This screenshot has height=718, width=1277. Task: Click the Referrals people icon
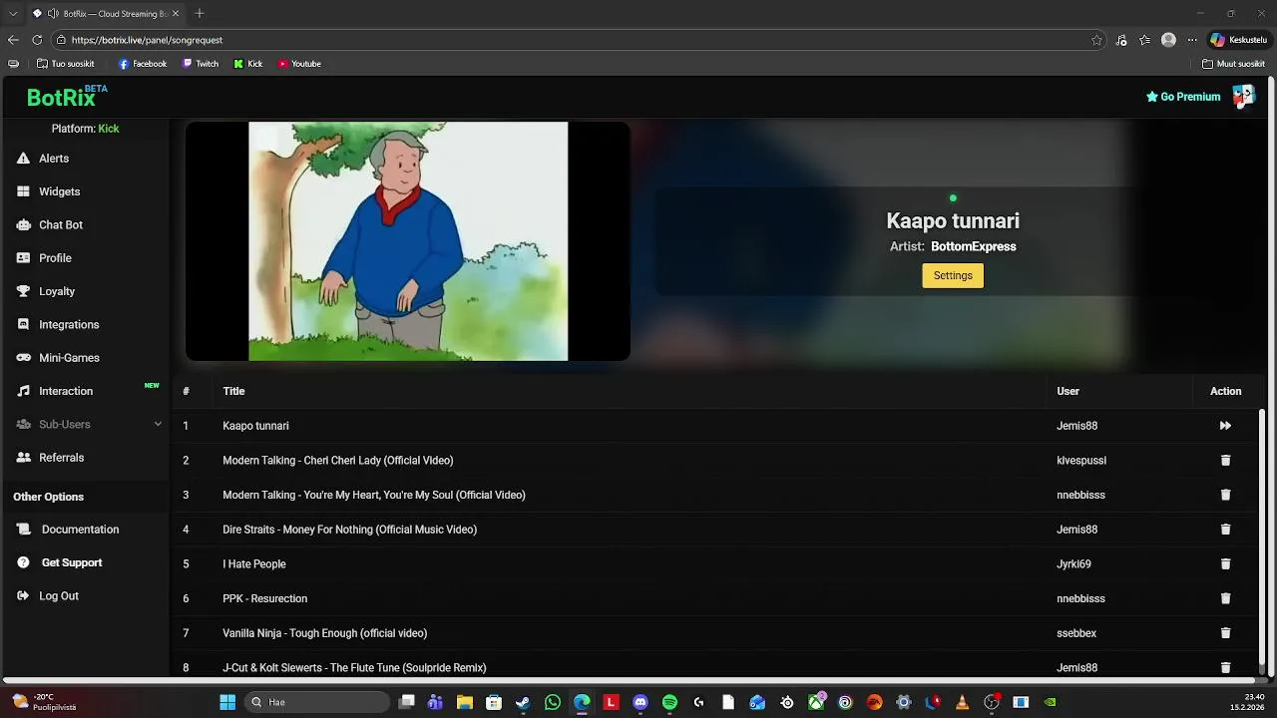coord(23,458)
